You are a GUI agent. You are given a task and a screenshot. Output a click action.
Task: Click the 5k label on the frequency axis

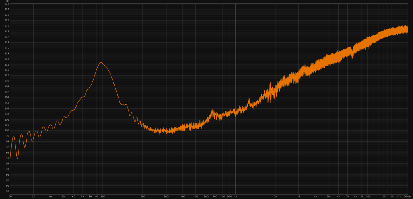(x=328, y=197)
